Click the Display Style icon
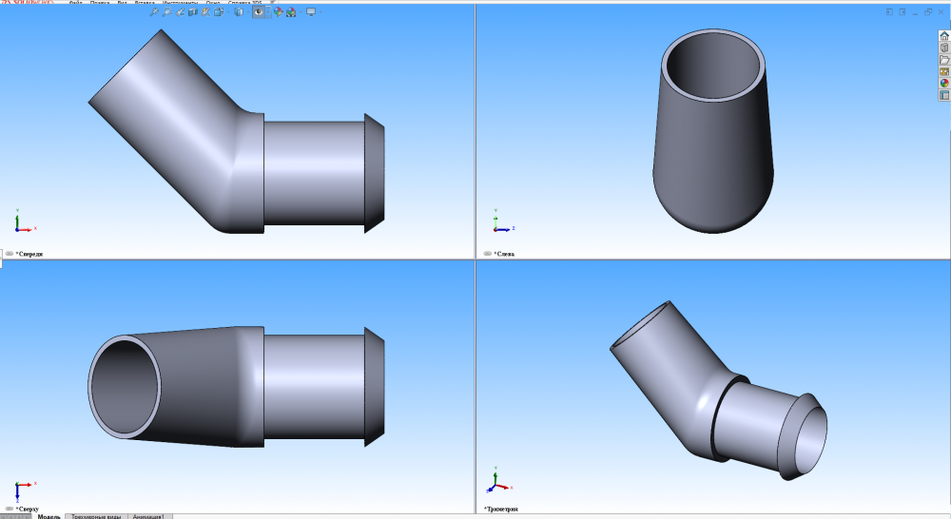 coord(239,11)
